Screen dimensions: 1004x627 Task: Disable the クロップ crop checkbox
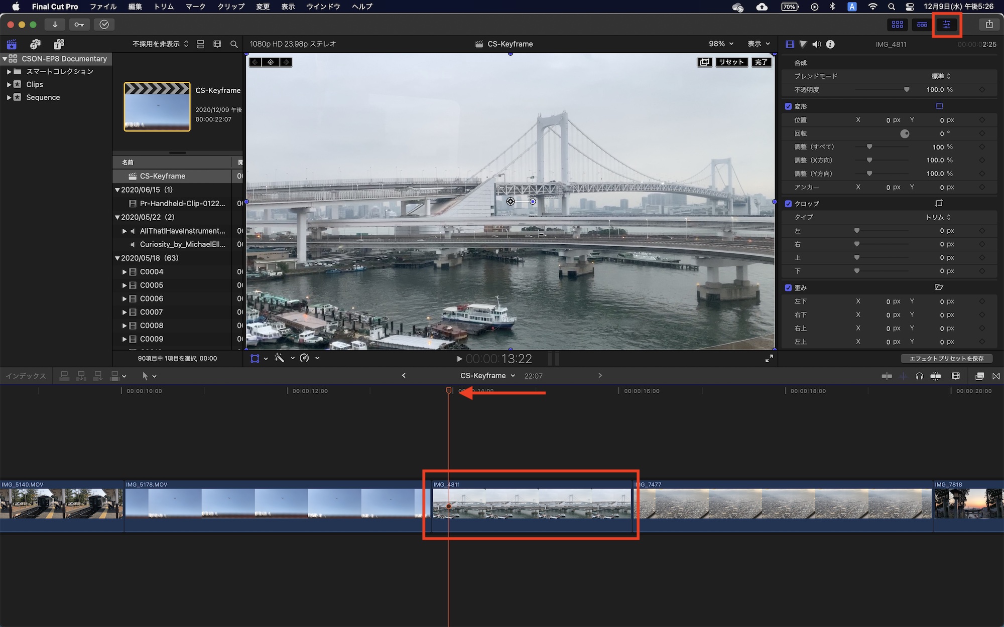pyautogui.click(x=788, y=204)
